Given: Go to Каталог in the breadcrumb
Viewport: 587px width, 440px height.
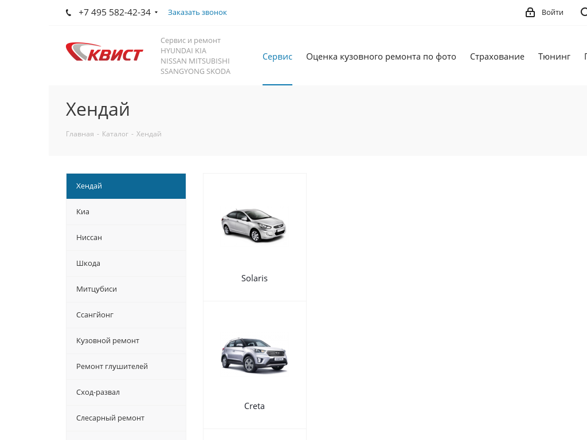Looking at the screenshot, I should 115,134.
